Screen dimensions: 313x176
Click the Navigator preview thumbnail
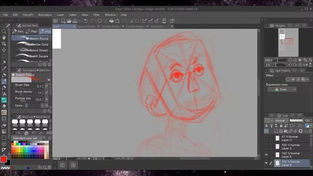point(288,43)
